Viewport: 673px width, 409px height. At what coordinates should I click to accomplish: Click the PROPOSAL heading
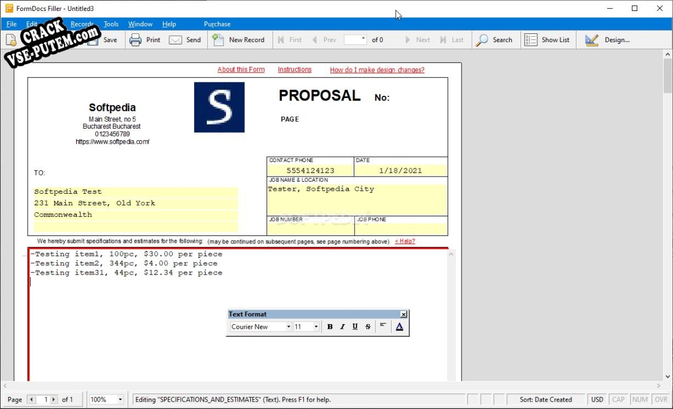tap(320, 96)
